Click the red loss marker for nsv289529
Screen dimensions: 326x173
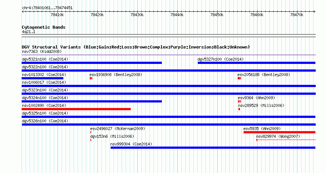pyautogui.click(x=239, y=109)
